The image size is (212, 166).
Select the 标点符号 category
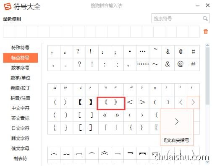tap(21, 58)
